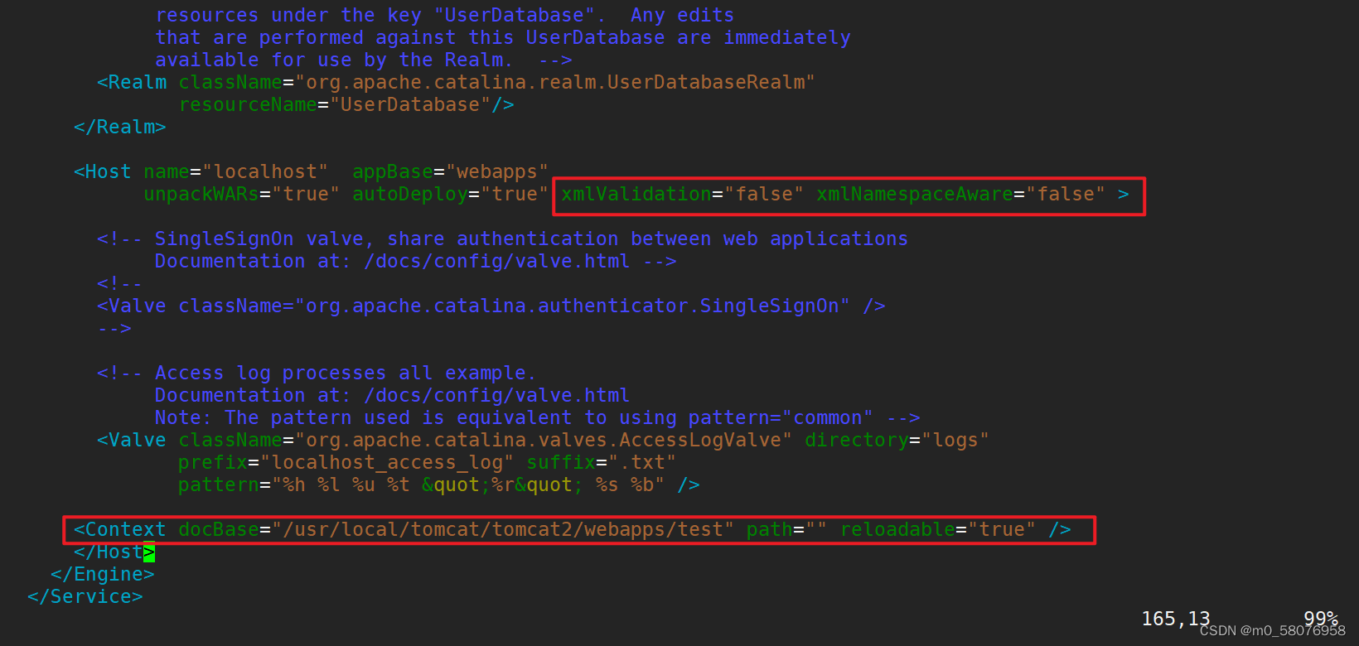
Task: Click 'Note: The pattern used' comment line
Action: pyautogui.click(x=537, y=418)
